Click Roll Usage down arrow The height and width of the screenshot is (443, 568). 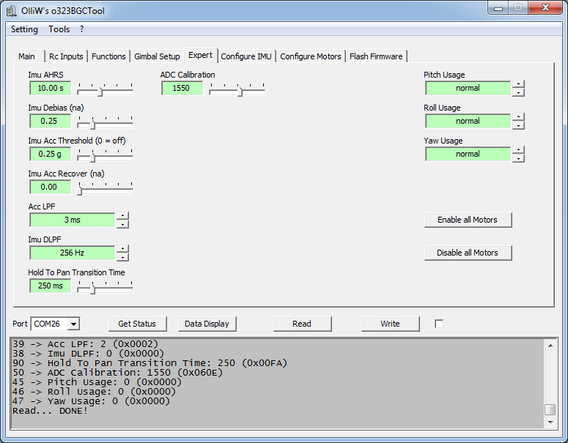[518, 125]
